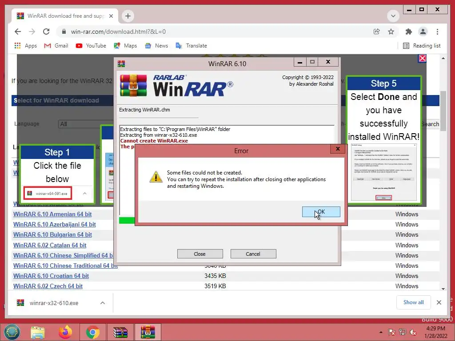Click the downloaded winrar-x32-610.exe file
The image size is (455, 341).
click(54, 303)
